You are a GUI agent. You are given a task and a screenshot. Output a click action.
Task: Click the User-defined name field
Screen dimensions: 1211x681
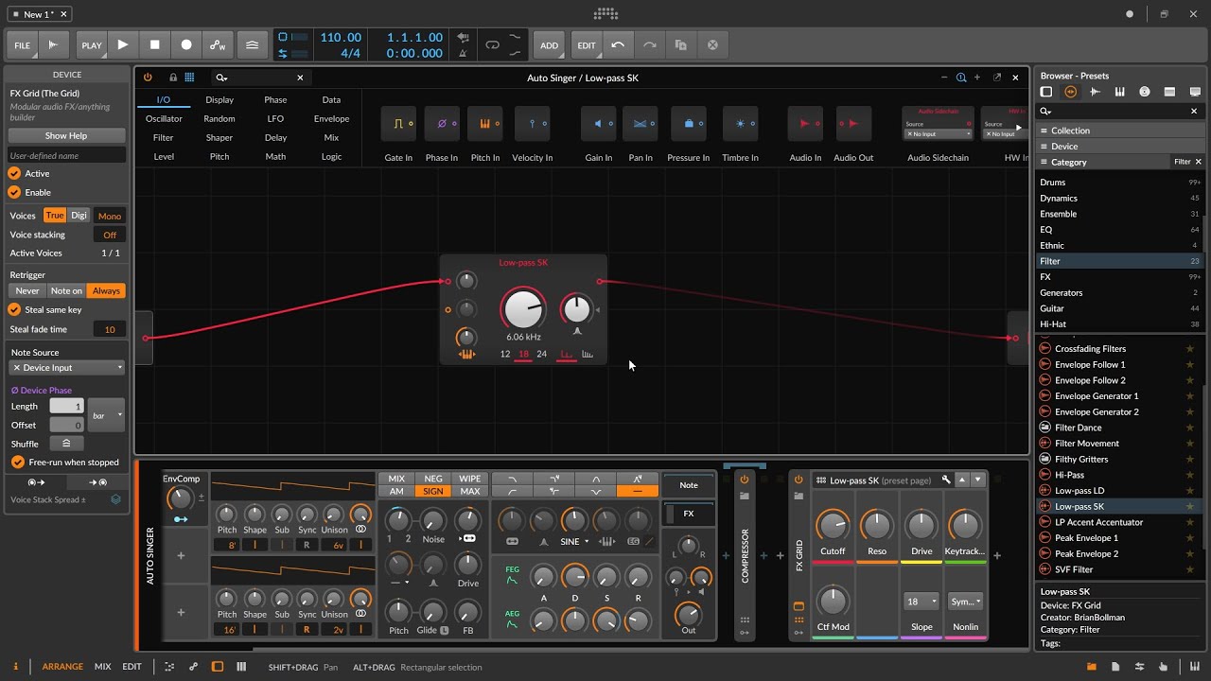[x=66, y=155]
